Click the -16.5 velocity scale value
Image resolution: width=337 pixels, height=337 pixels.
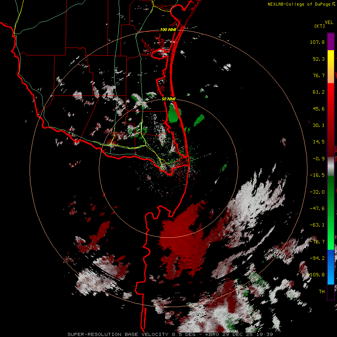pyautogui.click(x=317, y=175)
